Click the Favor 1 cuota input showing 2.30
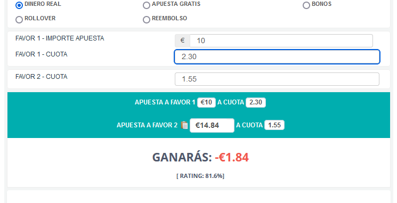The height and width of the screenshot is (203, 397). click(x=277, y=56)
